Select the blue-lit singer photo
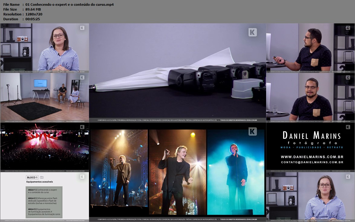This screenshot has height=222, width=355. 236,172
